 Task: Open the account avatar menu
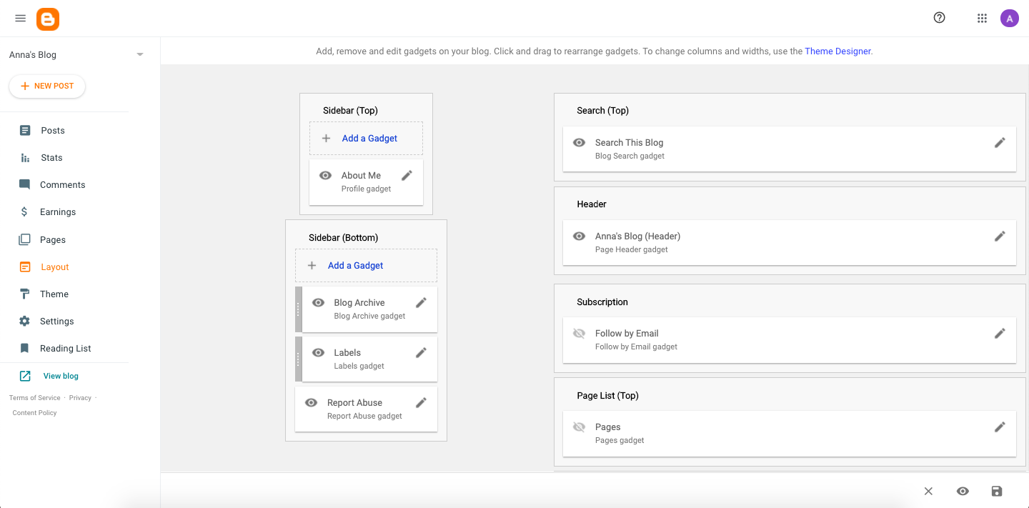1009,19
